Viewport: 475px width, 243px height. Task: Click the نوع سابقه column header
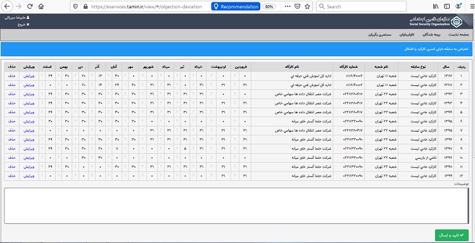point(418,66)
